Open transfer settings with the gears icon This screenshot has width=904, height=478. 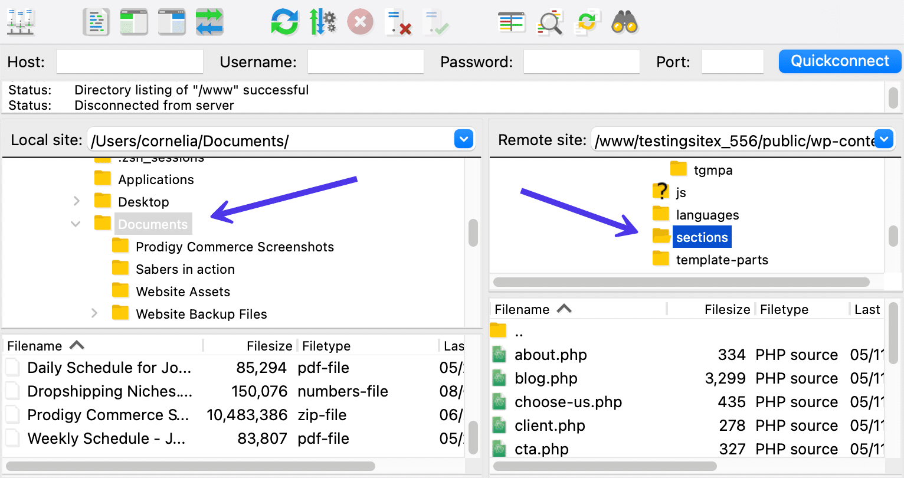(323, 22)
